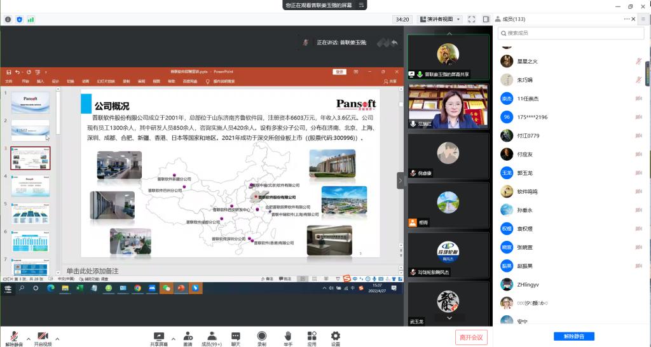Click the blue 解除静音 button in members panel

point(569,336)
